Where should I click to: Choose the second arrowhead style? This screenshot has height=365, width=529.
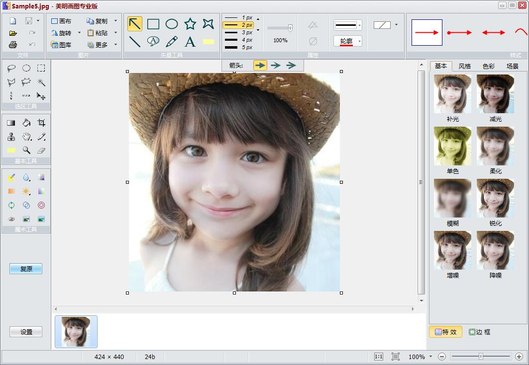(276, 65)
